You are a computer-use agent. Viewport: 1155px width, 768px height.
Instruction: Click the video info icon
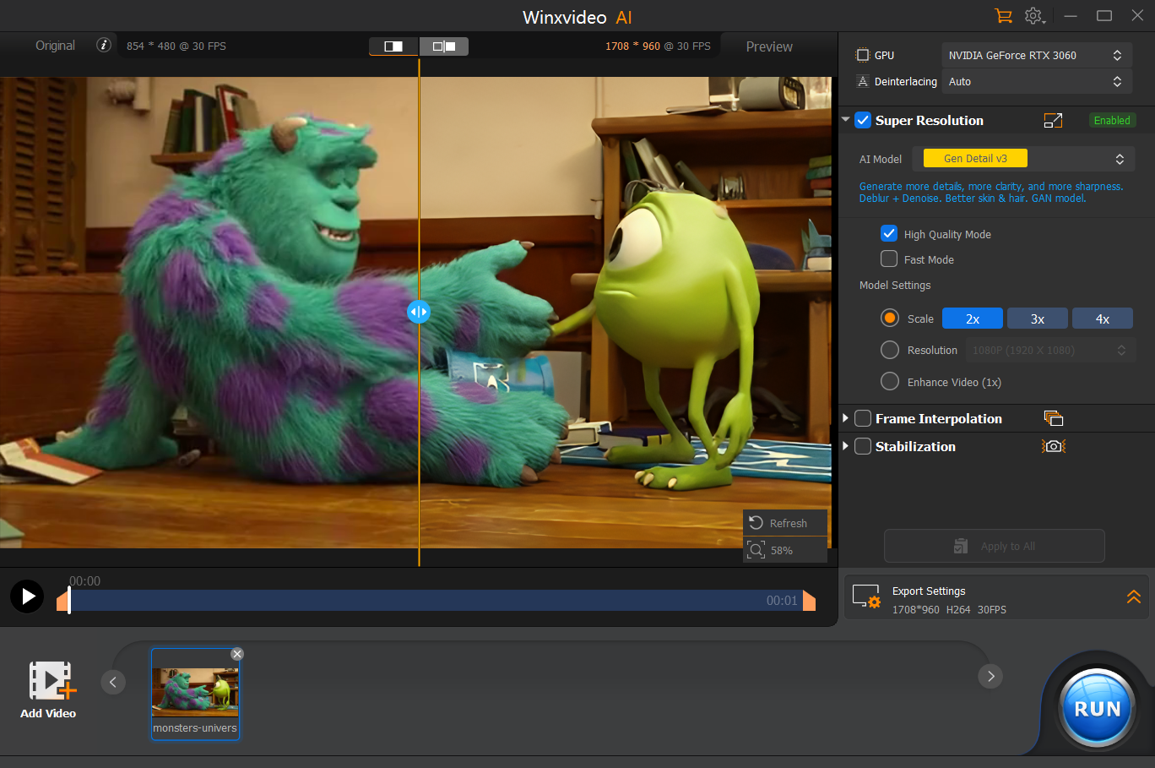[x=104, y=46]
